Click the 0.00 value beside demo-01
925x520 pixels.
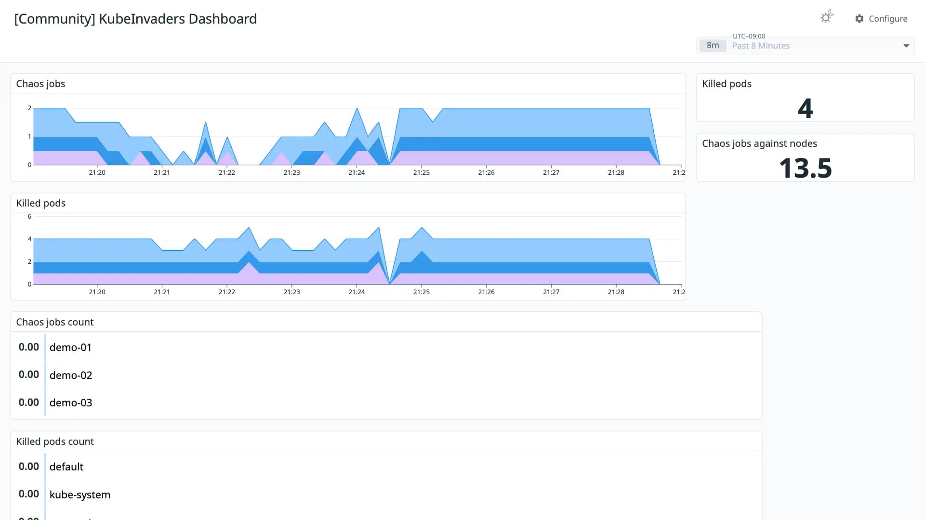click(29, 347)
